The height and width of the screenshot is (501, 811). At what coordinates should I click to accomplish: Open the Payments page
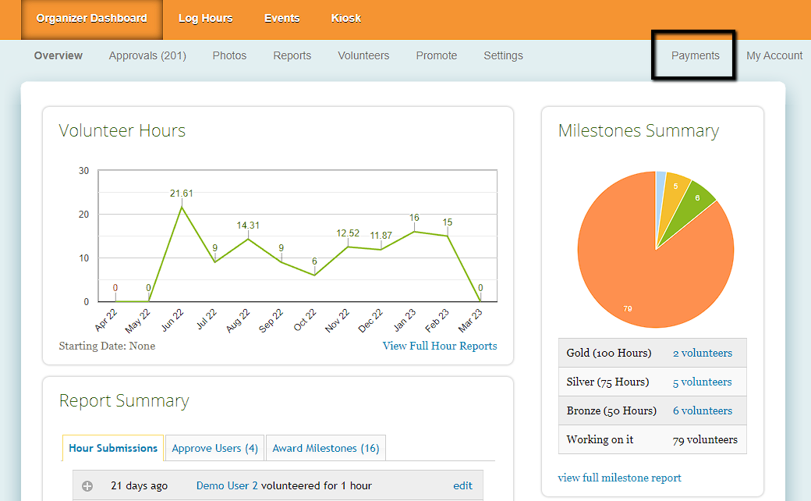tap(695, 55)
